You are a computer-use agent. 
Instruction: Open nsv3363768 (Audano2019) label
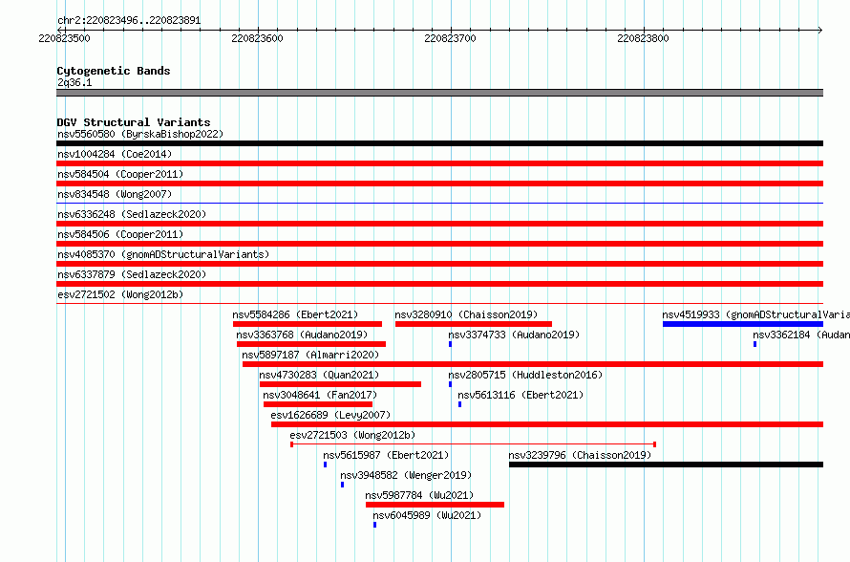(x=302, y=335)
